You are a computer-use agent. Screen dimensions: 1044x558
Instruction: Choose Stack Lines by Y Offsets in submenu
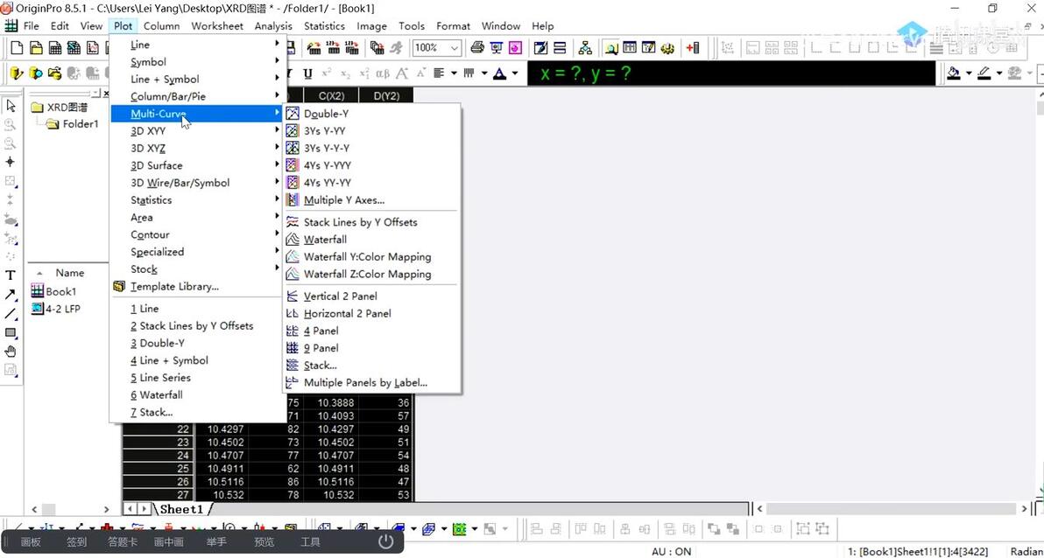pos(372,222)
